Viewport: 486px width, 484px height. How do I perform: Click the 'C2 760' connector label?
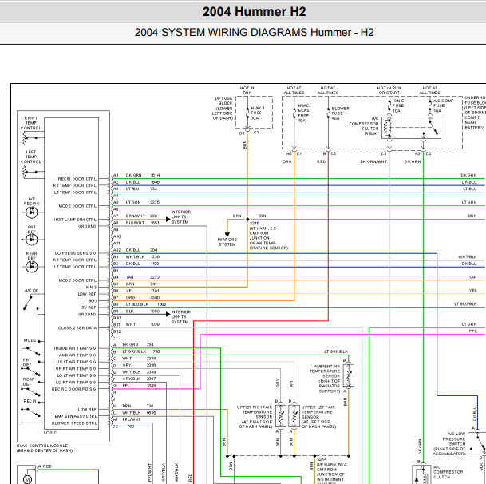tap(123, 426)
